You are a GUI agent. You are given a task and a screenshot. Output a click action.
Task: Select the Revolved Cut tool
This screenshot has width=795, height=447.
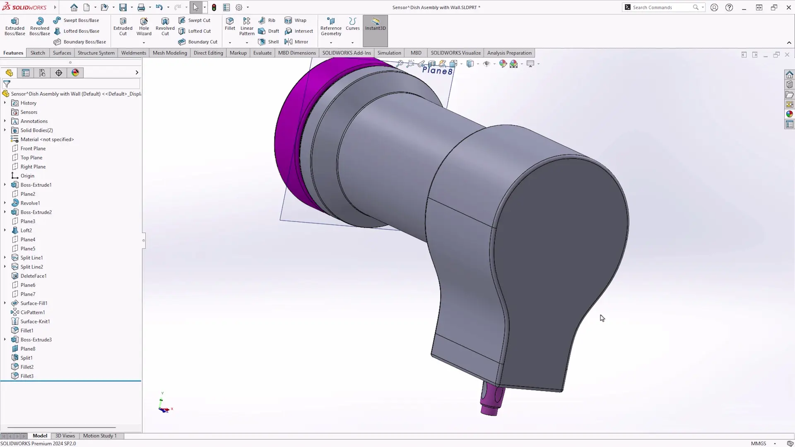pos(165,26)
